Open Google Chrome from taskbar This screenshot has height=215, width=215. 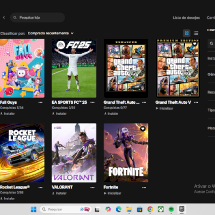(x=150, y=209)
